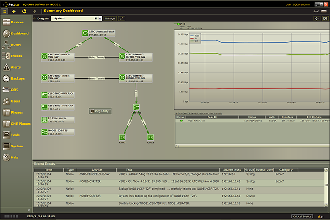
Task: Go forward with the gray arrow
Action: (x=34, y=11)
